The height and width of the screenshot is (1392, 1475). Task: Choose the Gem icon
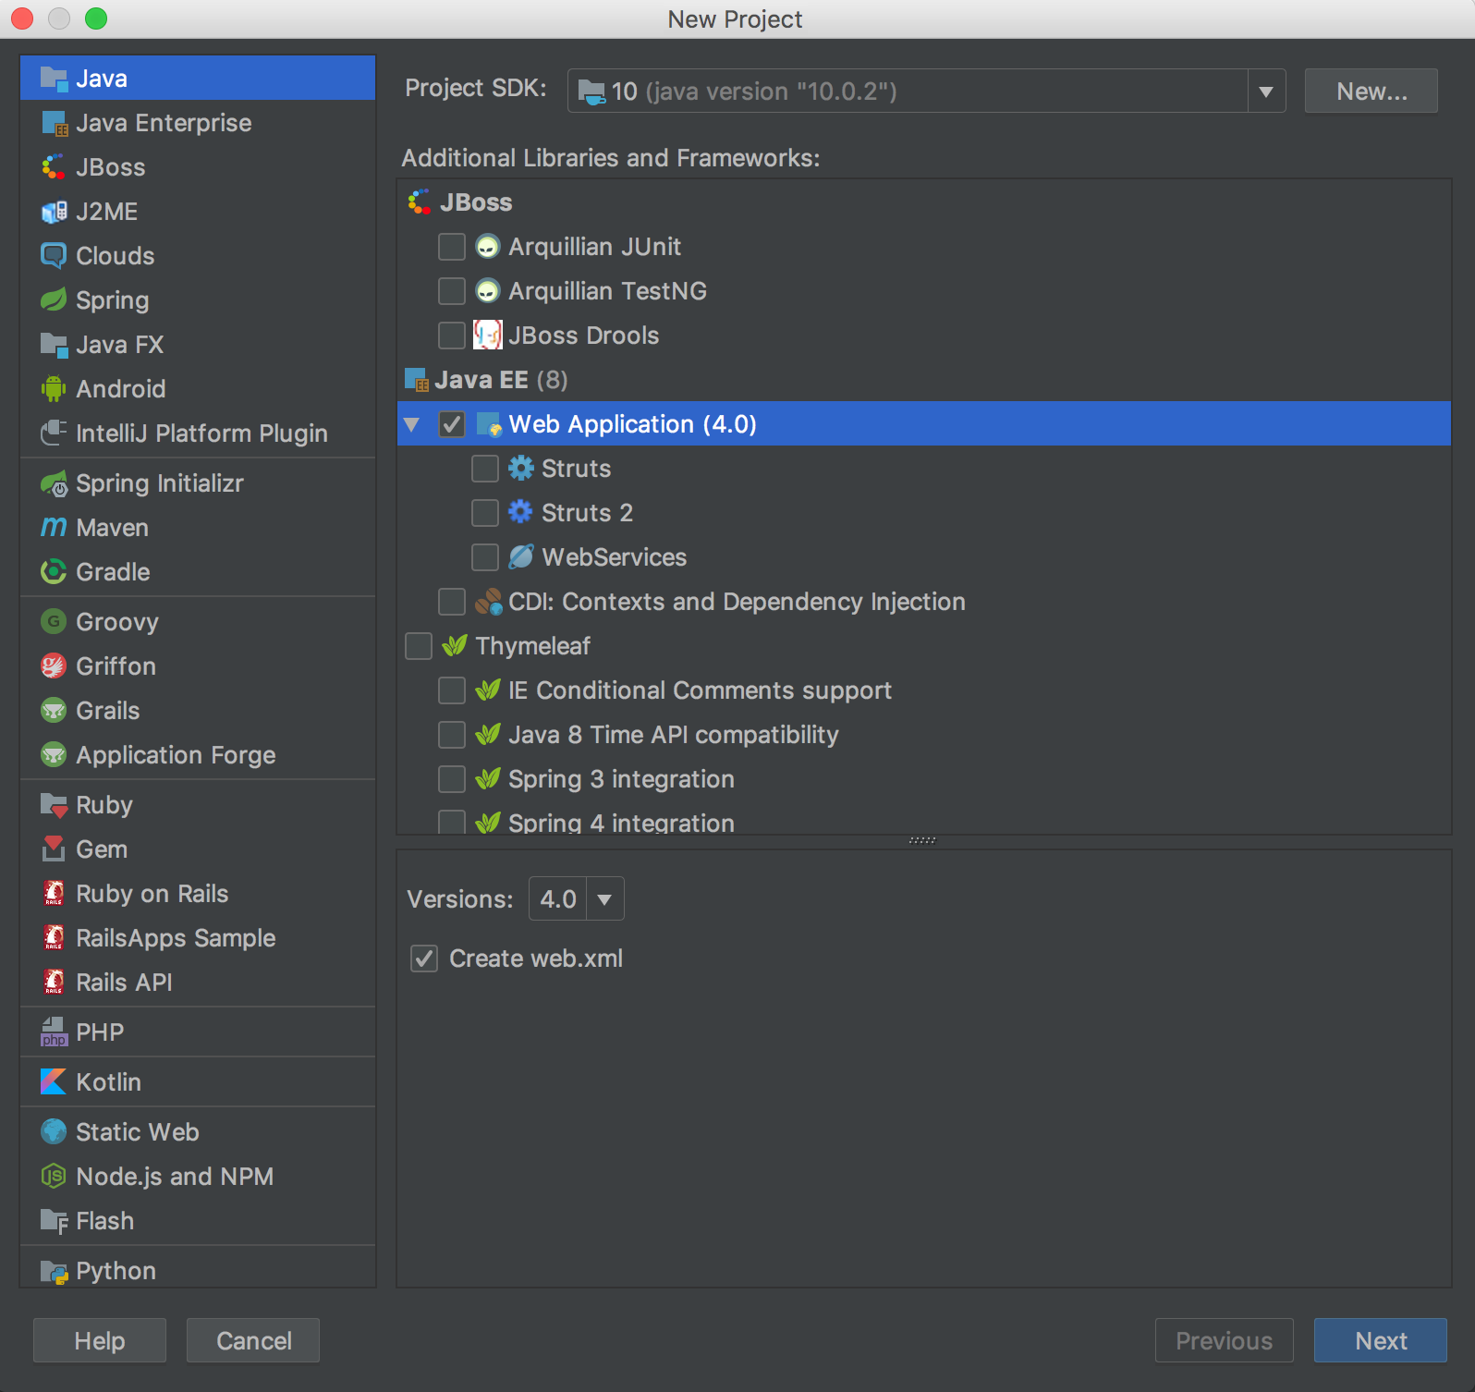pyautogui.click(x=55, y=849)
